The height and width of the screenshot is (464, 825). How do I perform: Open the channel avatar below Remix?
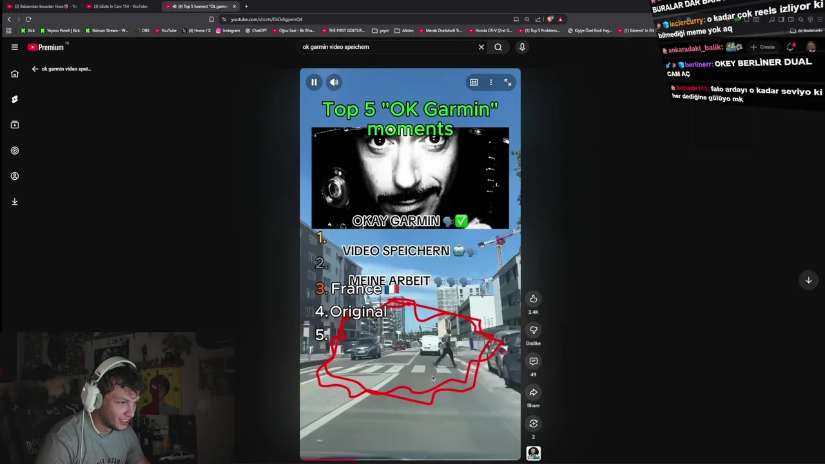tap(533, 453)
